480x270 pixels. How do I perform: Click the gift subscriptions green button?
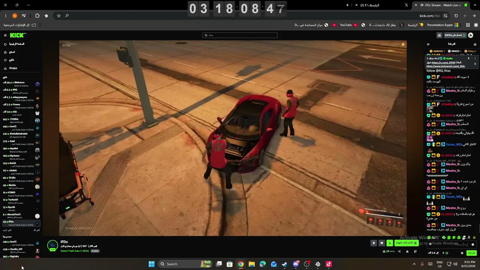click(406, 243)
